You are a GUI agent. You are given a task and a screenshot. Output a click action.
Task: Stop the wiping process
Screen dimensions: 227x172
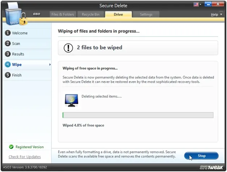click(x=201, y=156)
